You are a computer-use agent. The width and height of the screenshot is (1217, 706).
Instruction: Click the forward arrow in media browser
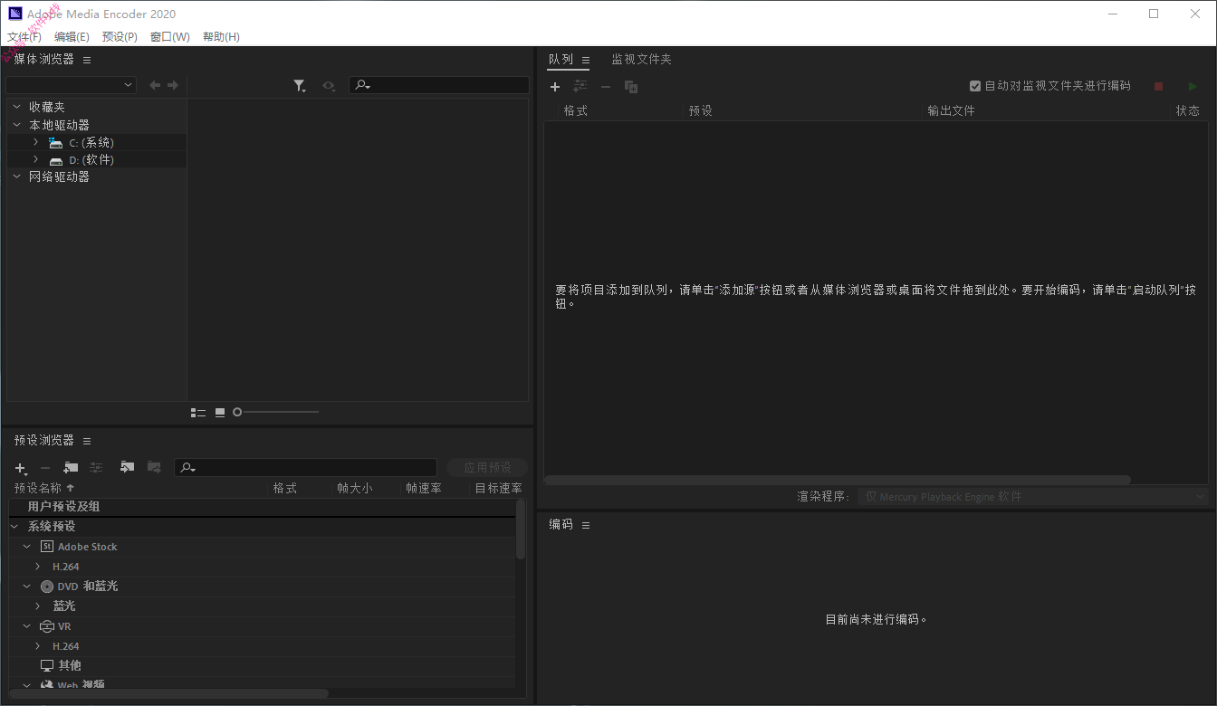(172, 85)
